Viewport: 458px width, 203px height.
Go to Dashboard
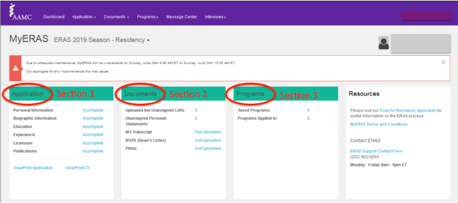click(x=54, y=17)
